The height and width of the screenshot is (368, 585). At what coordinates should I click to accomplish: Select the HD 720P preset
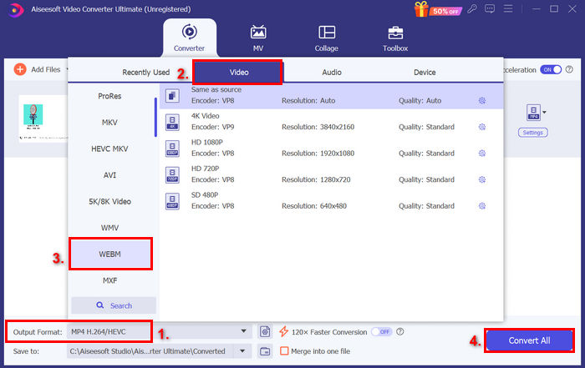point(331,174)
